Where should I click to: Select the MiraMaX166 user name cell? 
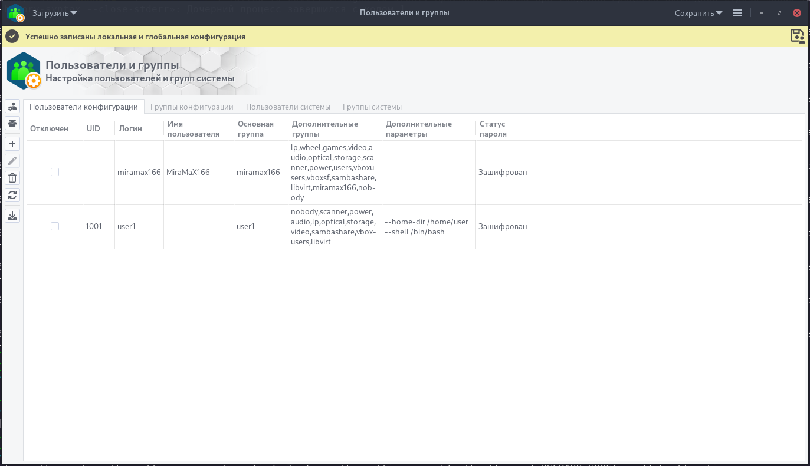click(x=188, y=173)
